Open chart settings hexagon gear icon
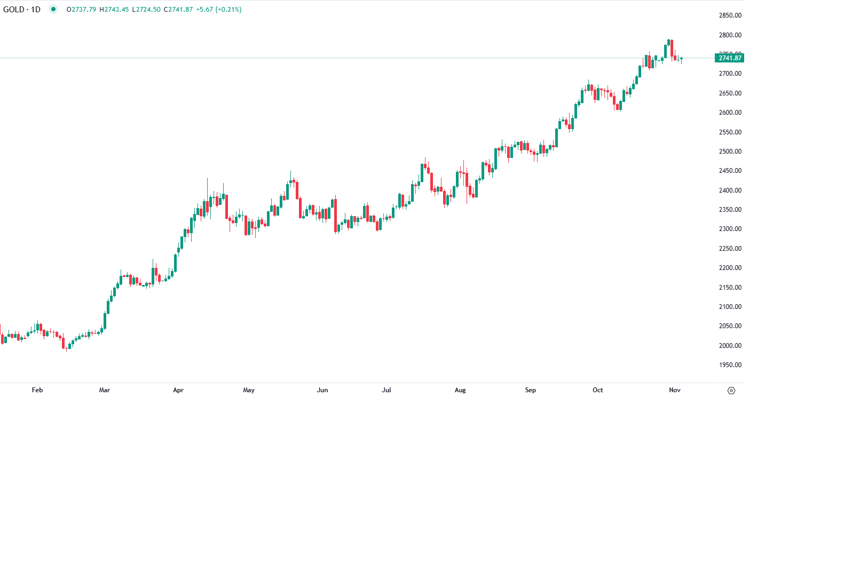Image resolution: width=860 pixels, height=587 pixels. 731,391
